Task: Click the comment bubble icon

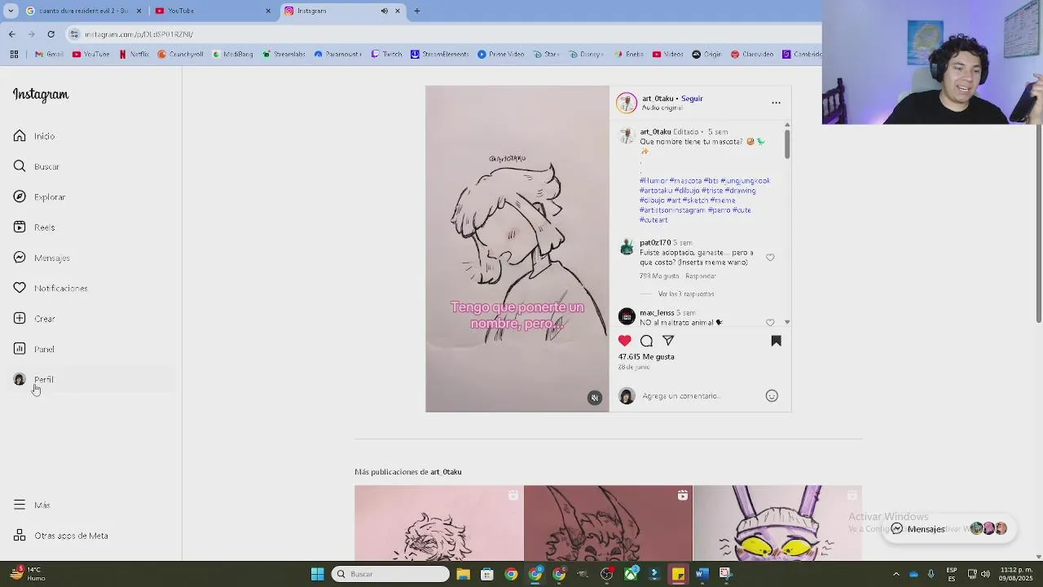Action: coord(646,341)
